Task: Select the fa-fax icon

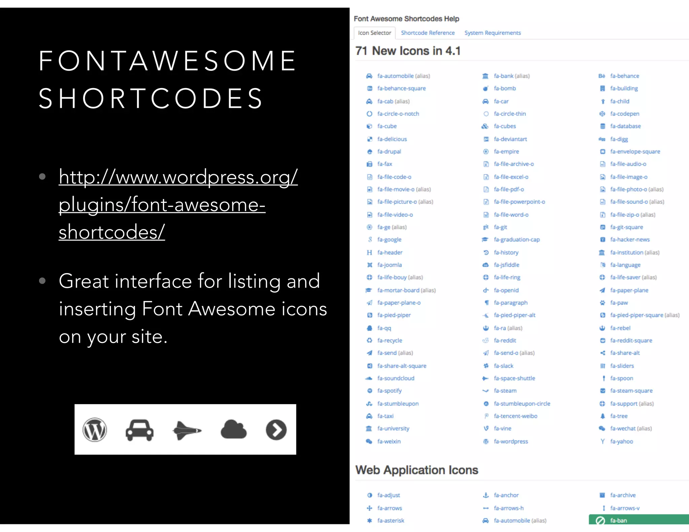Action: coord(369,164)
